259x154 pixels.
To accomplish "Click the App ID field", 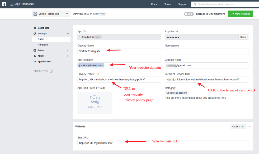I will (119, 37).
